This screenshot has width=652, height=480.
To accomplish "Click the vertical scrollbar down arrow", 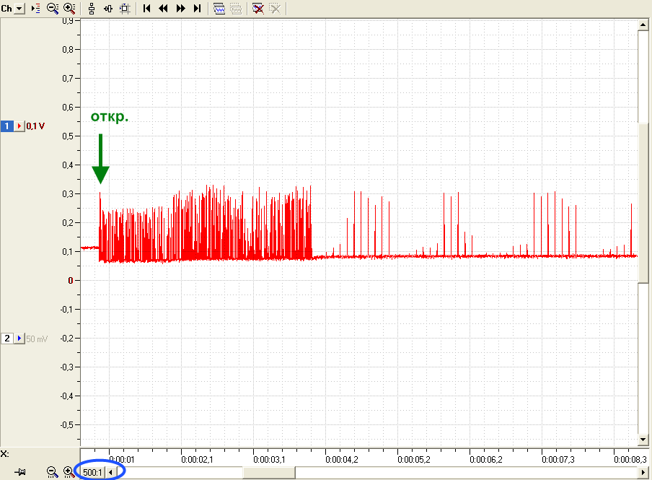I will click(643, 440).
